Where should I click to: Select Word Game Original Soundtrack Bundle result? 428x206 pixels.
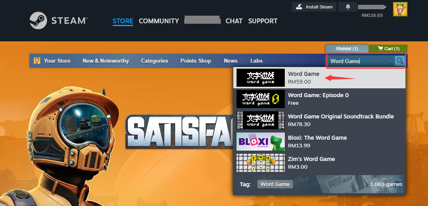[x=319, y=120]
